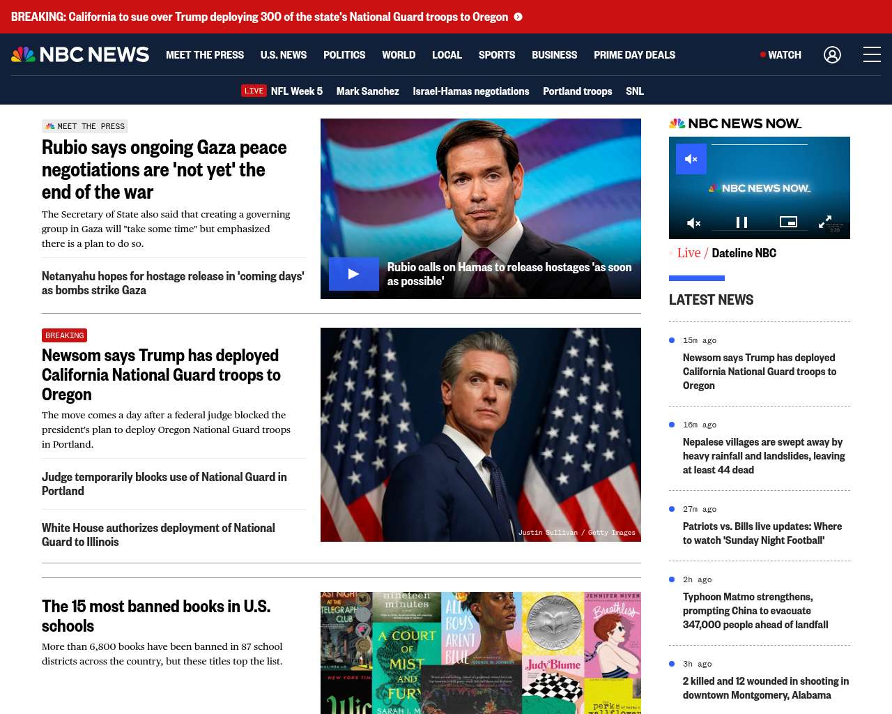
Task: Click the '16m ago' timestamp
Action: point(700,425)
